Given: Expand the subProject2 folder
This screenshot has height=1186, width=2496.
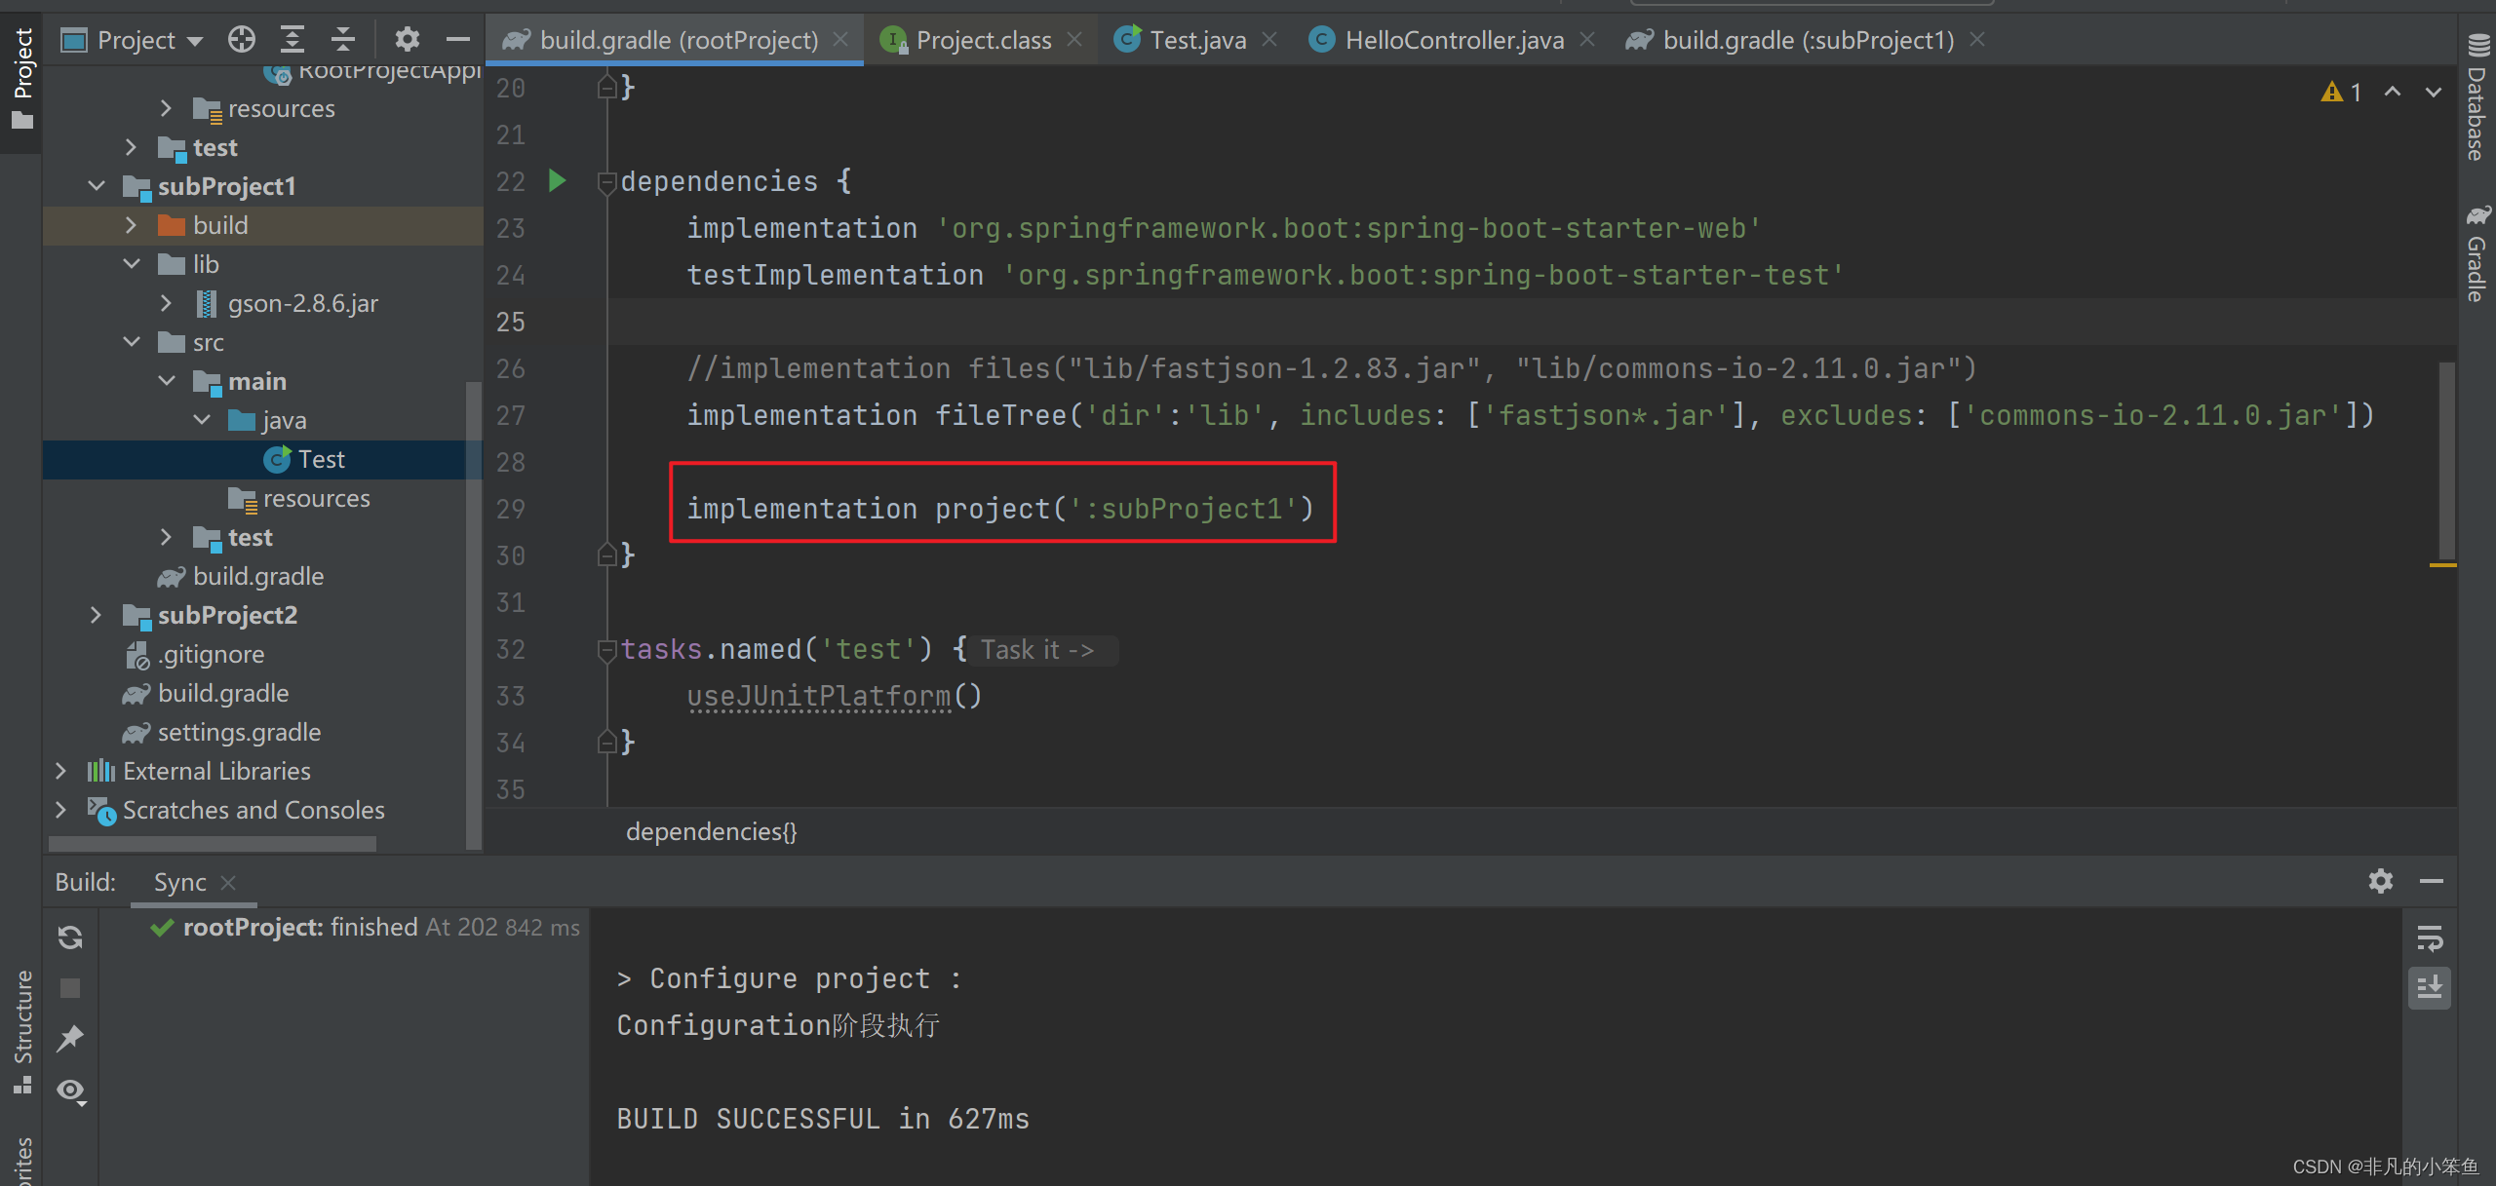Looking at the screenshot, I should tap(96, 615).
